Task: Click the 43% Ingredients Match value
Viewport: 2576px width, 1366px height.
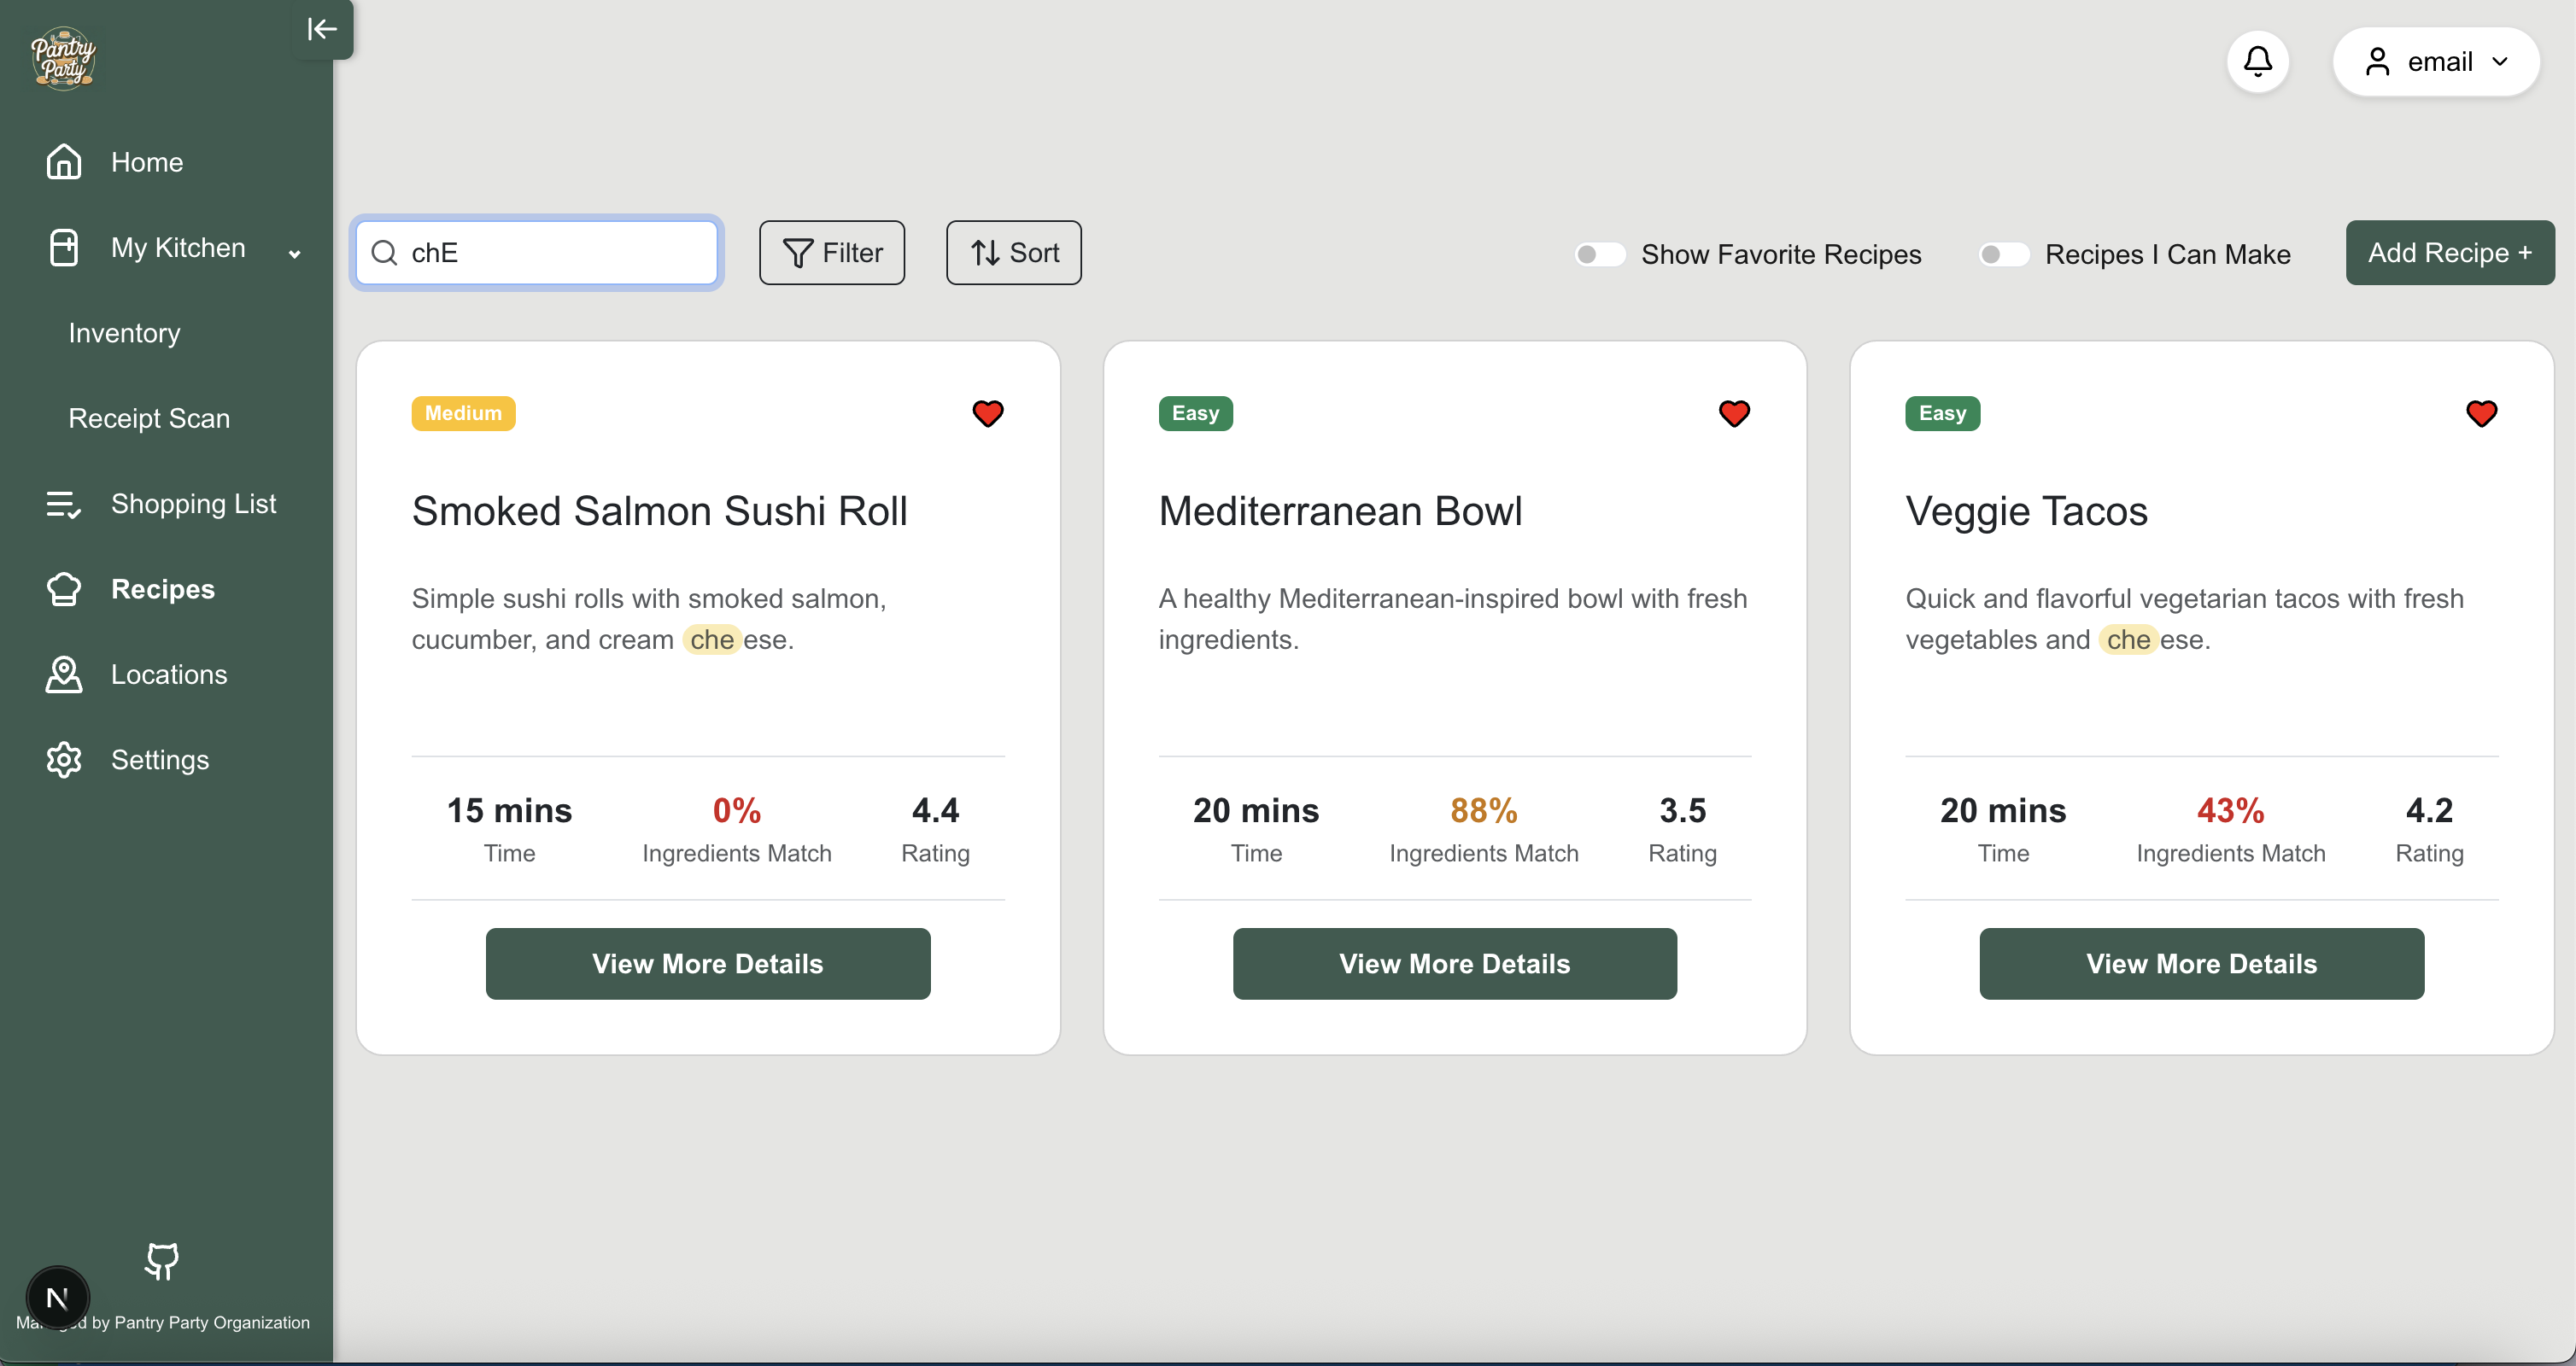Action: (x=2230, y=810)
